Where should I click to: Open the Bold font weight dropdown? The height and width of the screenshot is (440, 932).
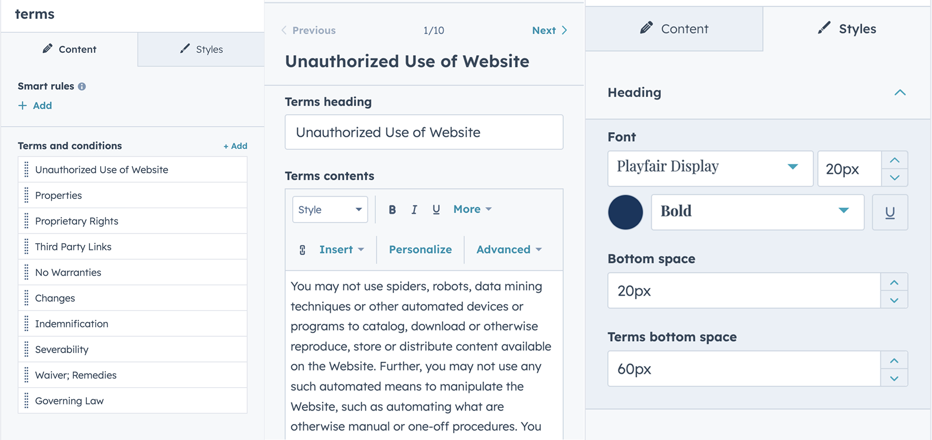757,212
